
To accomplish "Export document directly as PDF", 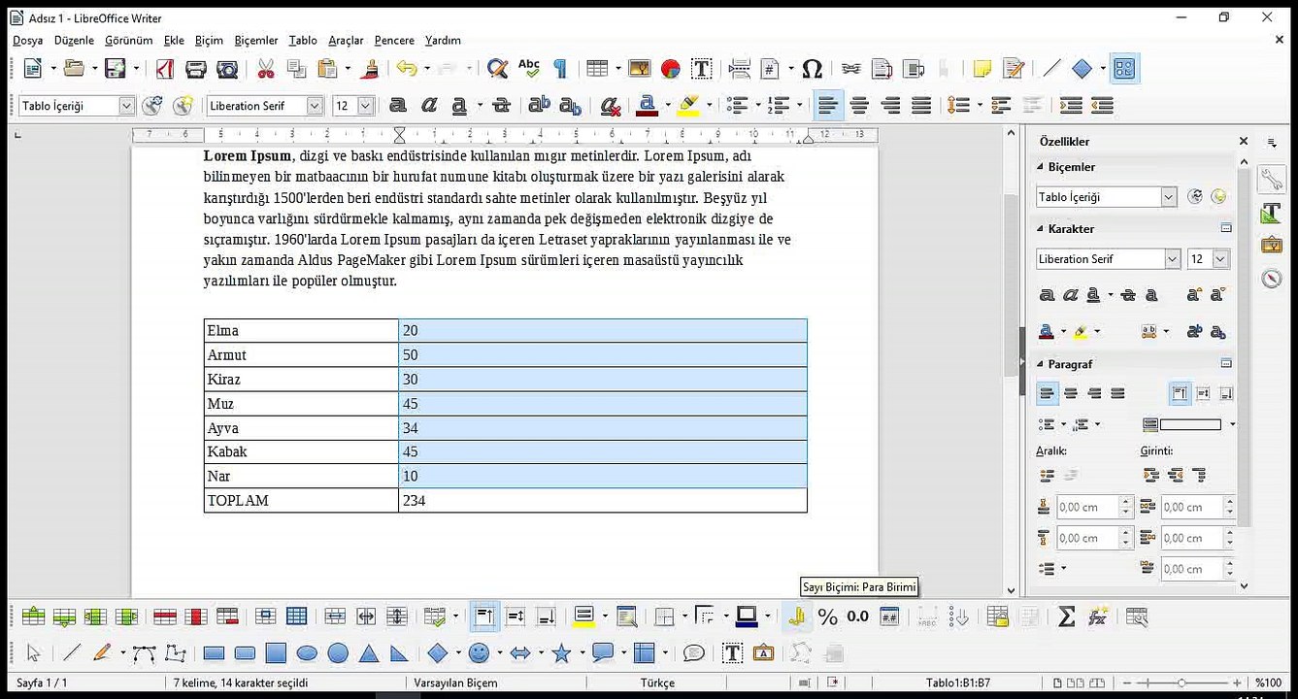I will [165, 69].
